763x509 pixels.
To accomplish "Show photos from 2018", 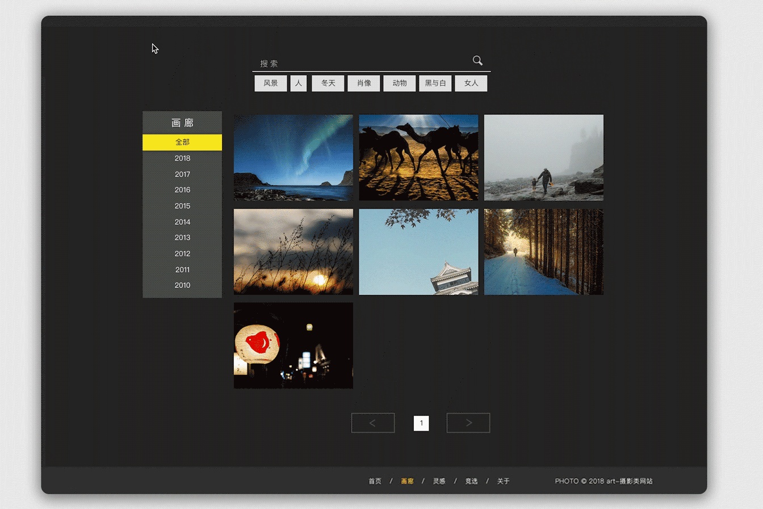I will (x=182, y=158).
